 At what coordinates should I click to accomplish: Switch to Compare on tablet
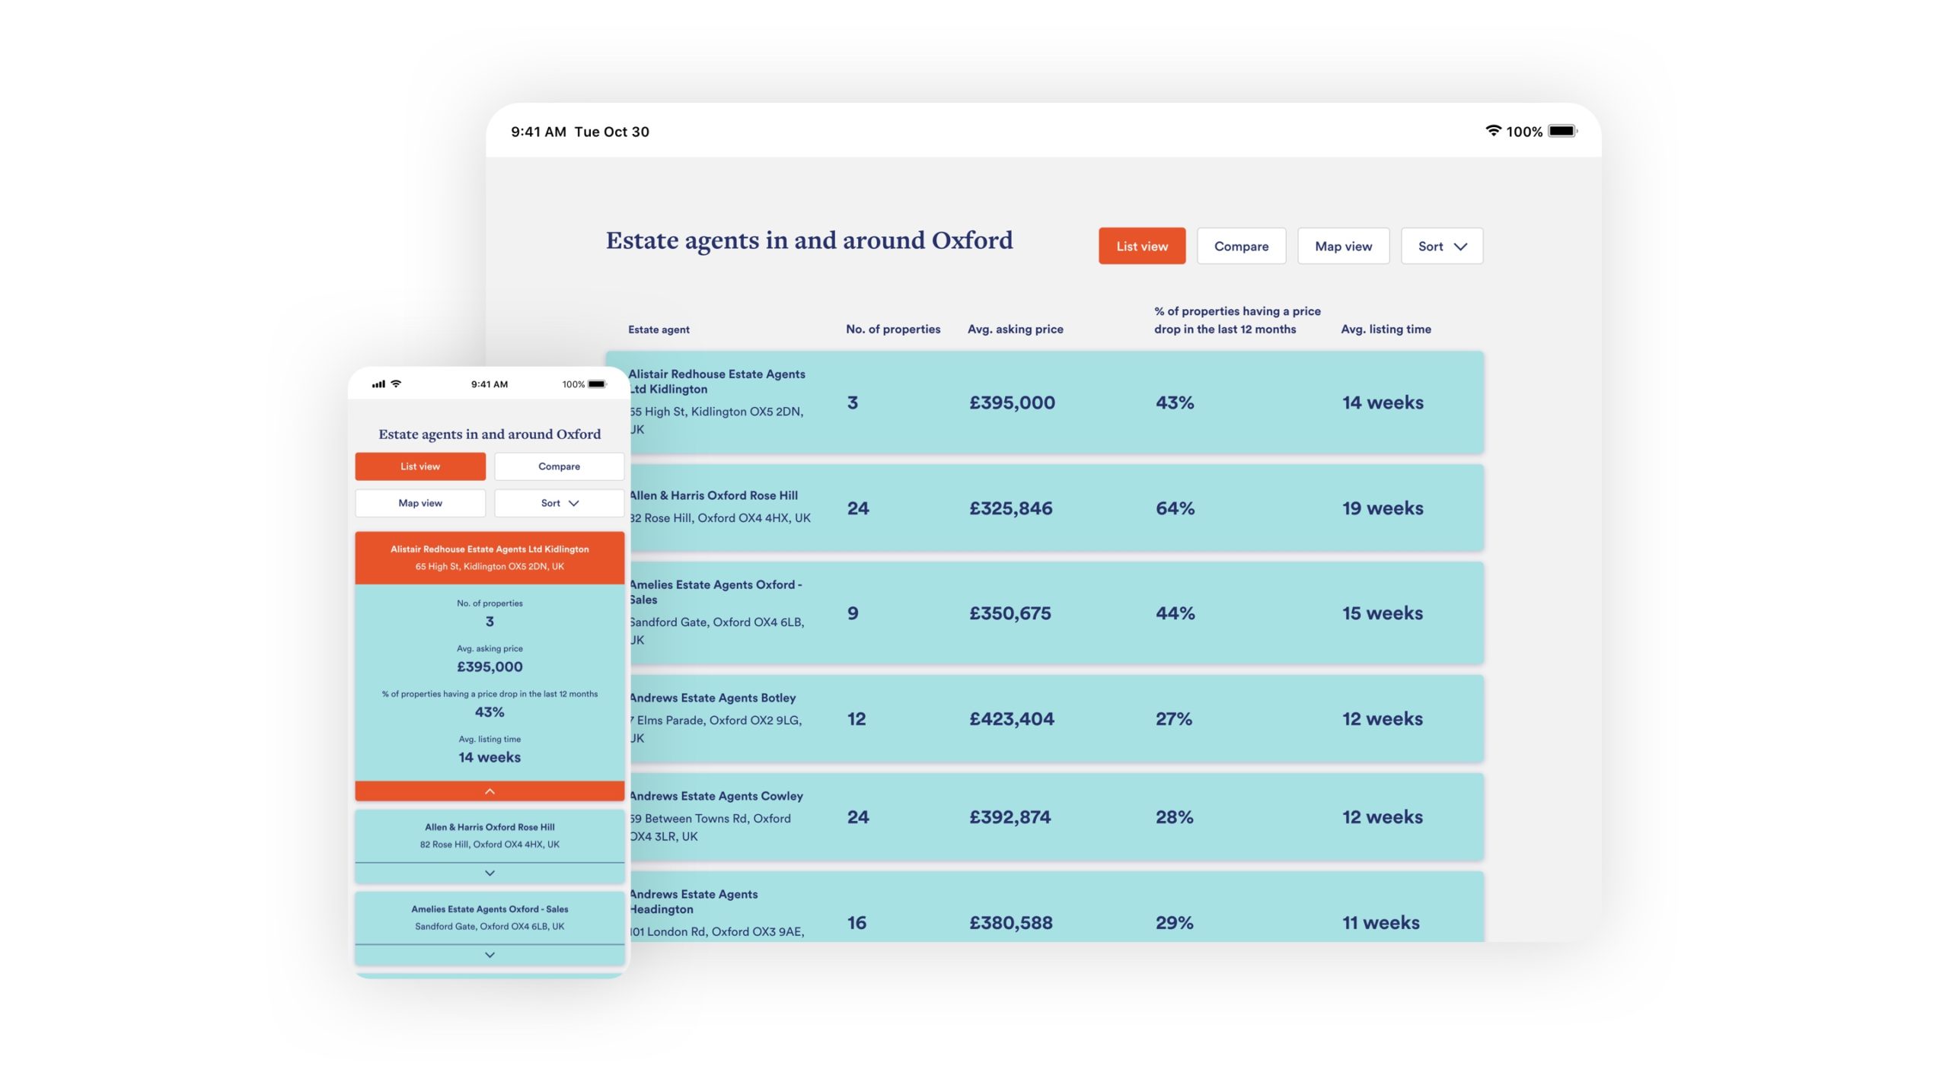point(1241,246)
